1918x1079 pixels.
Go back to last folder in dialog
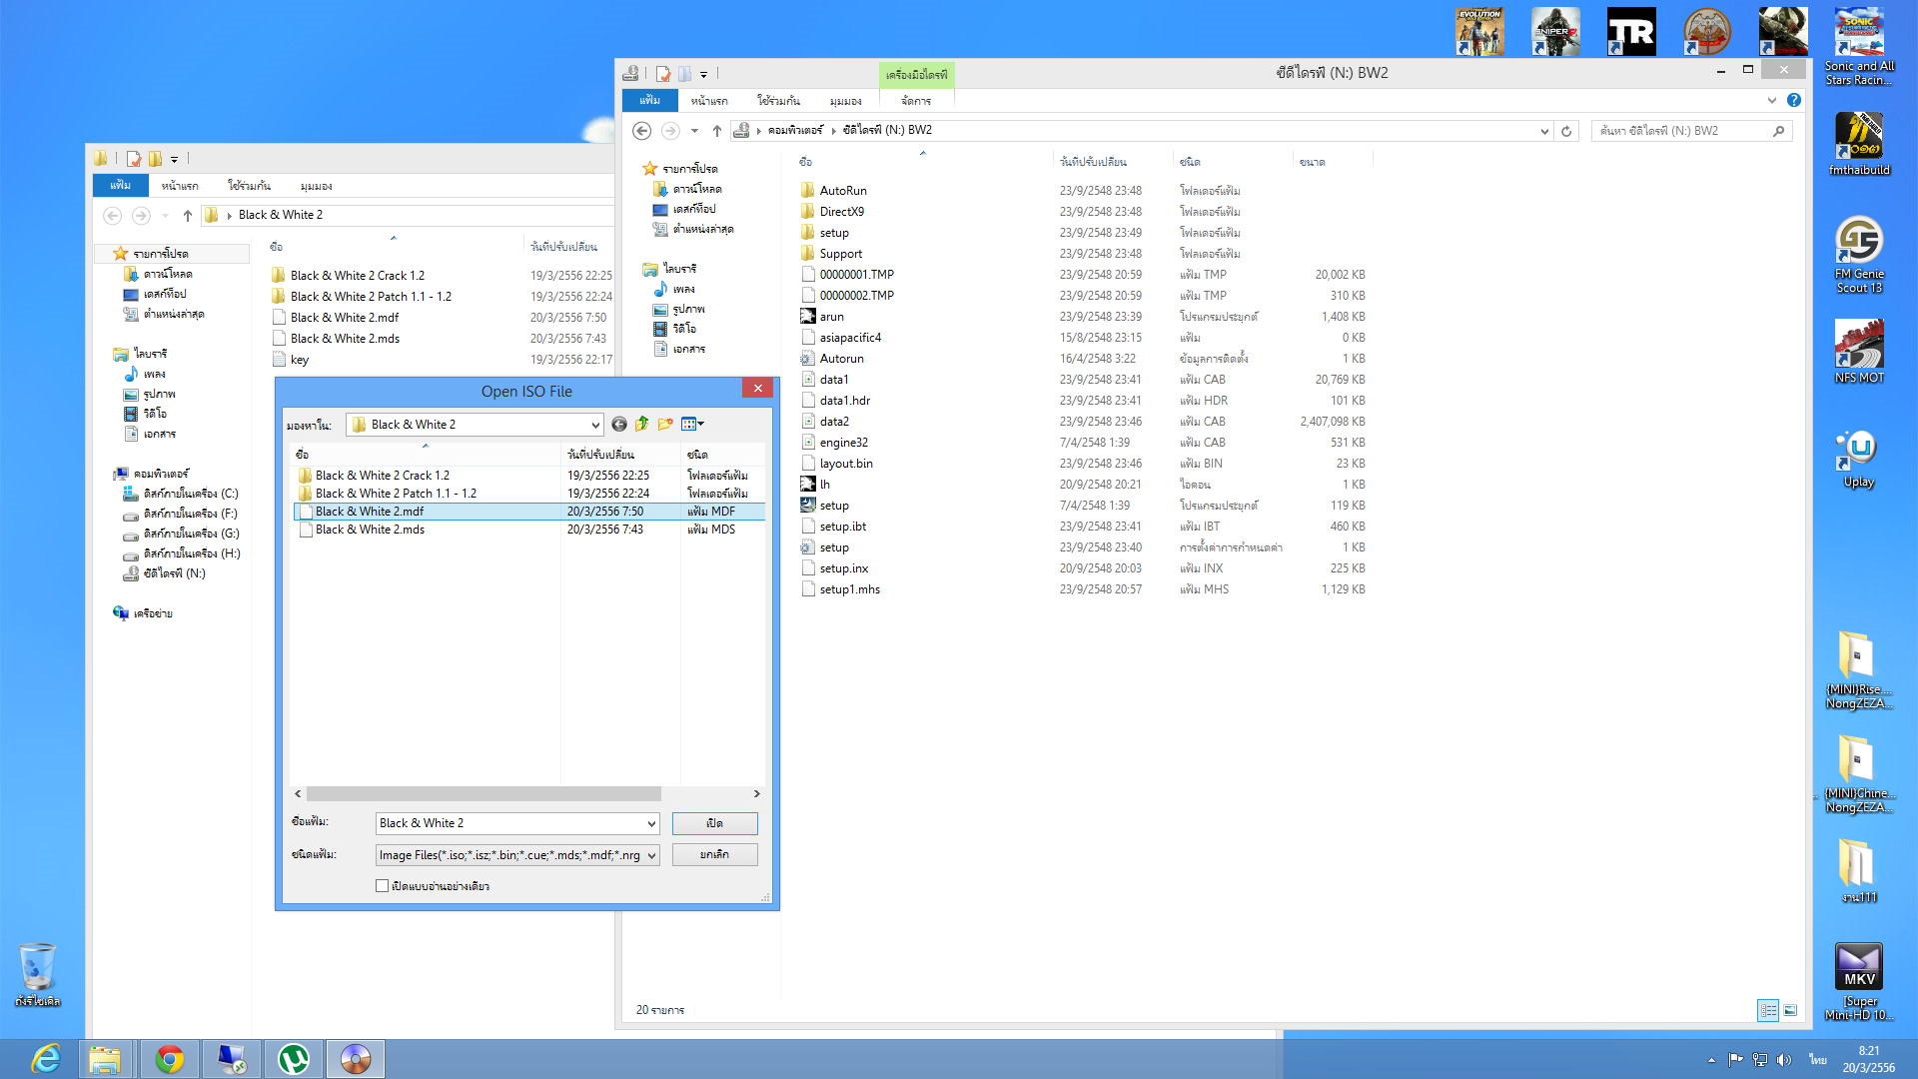619,425
